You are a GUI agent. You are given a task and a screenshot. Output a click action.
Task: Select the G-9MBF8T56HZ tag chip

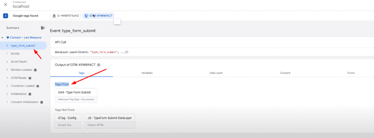[x=66, y=16]
